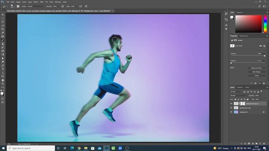
Task: Select the History Brush tool
Action: point(3,47)
